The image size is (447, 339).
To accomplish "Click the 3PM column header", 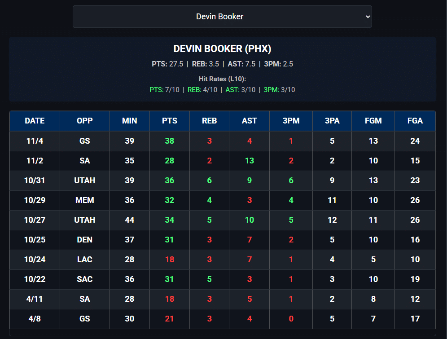I will pyautogui.click(x=291, y=121).
